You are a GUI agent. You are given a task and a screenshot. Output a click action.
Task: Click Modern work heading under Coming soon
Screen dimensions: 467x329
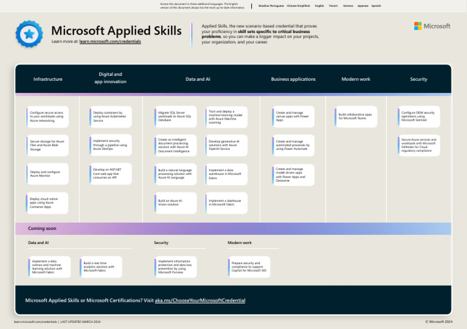pos(240,243)
